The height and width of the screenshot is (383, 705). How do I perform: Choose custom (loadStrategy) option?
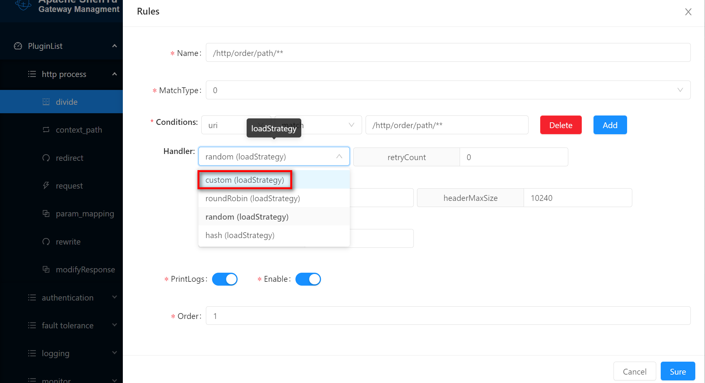[x=245, y=180]
